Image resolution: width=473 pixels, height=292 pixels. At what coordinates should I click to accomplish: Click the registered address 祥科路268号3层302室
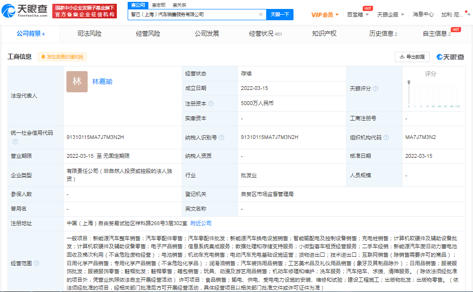click(127, 223)
